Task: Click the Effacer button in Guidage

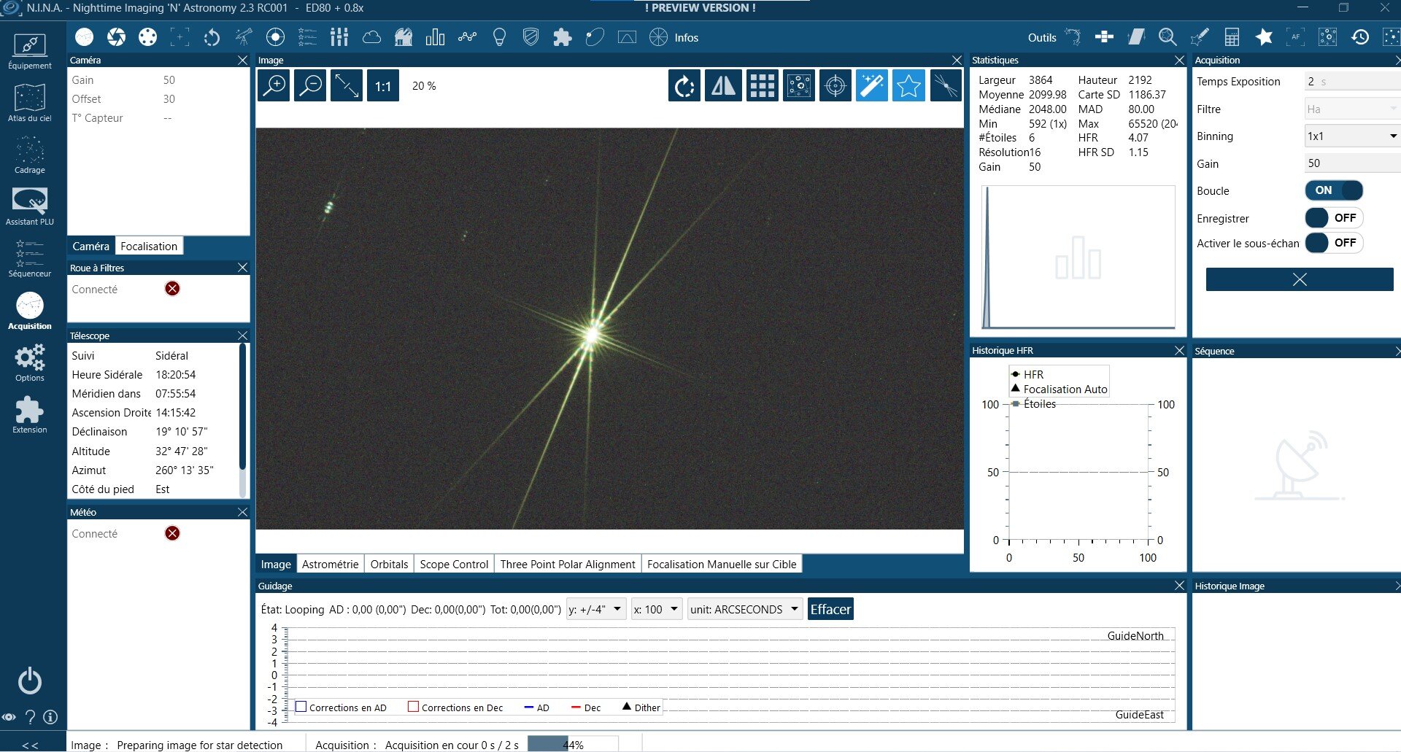Action: point(830,609)
